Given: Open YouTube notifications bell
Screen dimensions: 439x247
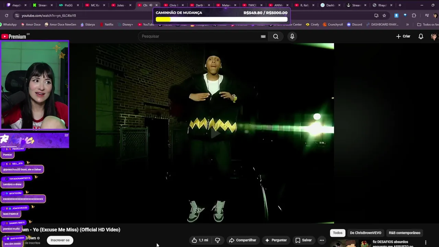Looking at the screenshot, I should [x=421, y=36].
